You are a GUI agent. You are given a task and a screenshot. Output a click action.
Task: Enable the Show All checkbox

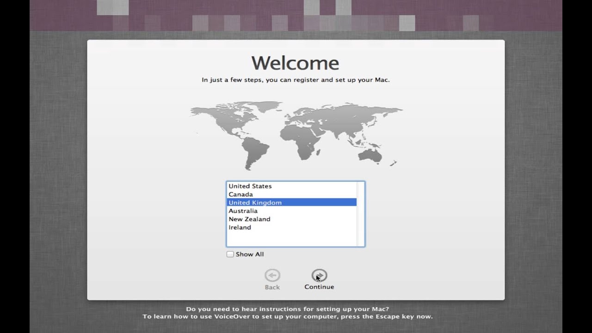(230, 254)
